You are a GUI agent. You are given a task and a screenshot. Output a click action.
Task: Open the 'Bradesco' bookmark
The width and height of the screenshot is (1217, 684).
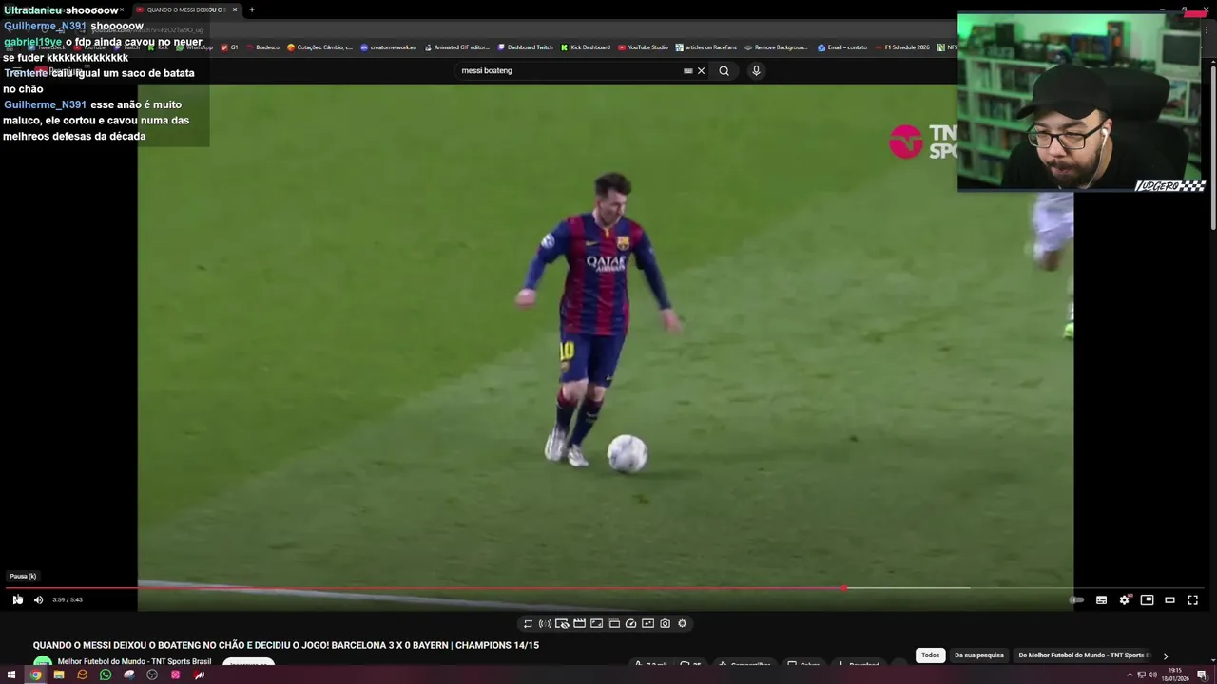click(x=262, y=47)
